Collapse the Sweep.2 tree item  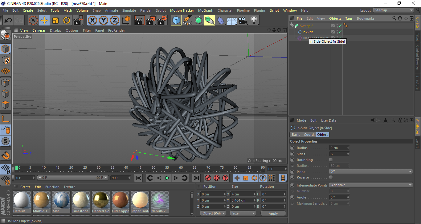(x=292, y=26)
